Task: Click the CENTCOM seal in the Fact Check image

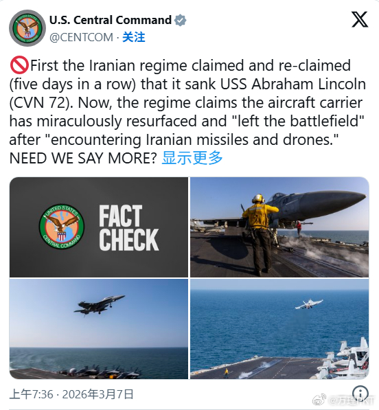Action: coord(62,227)
